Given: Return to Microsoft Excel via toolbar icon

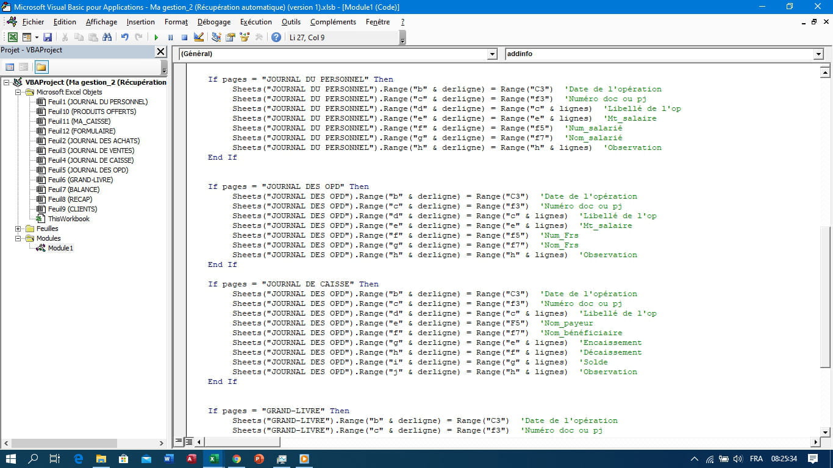Looking at the screenshot, I should 12,37.
